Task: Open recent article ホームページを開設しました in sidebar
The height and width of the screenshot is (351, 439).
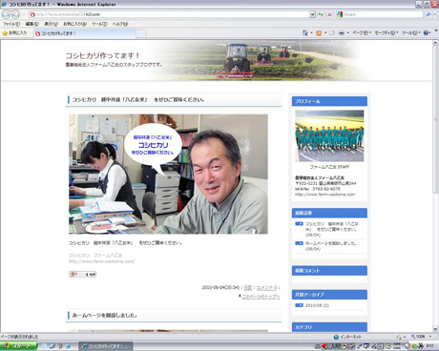Action: (x=331, y=243)
